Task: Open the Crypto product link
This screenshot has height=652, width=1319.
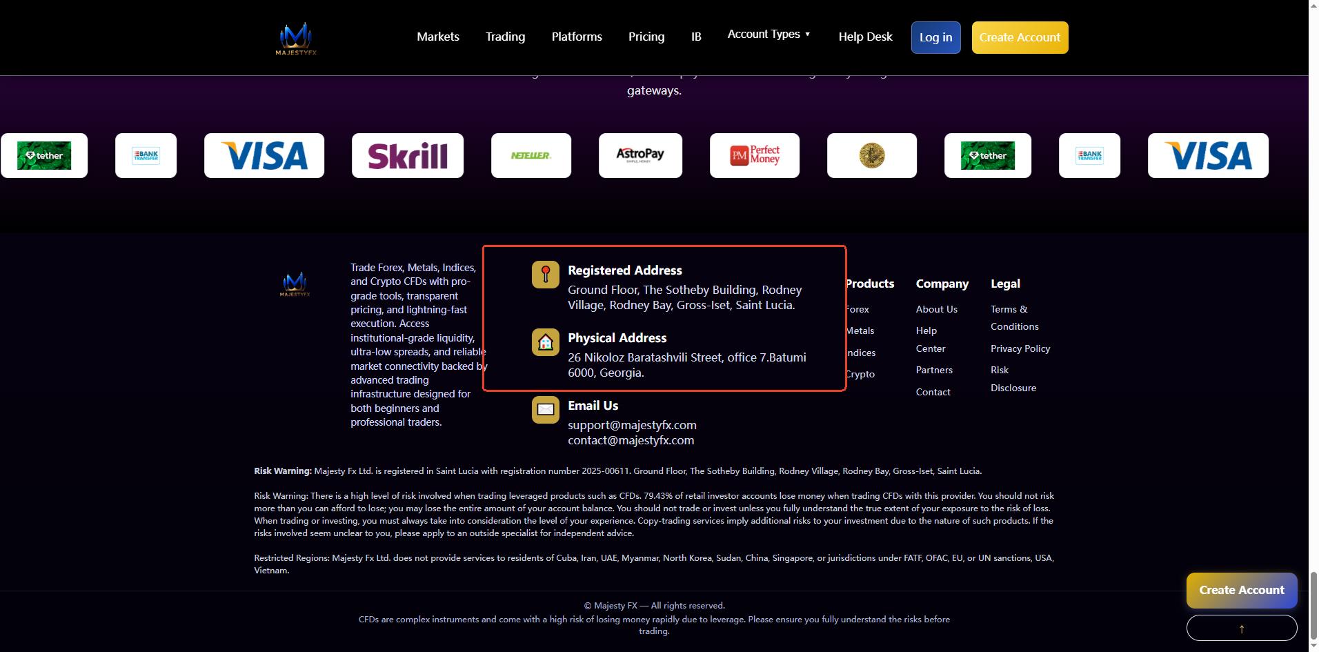Action: coord(860,374)
